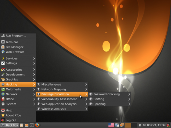Viewport: 171px width, 128px height.
Task: Open the Network Mapping entry
Action: [62, 89]
